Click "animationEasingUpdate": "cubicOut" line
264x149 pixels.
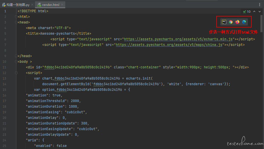point(63,129)
